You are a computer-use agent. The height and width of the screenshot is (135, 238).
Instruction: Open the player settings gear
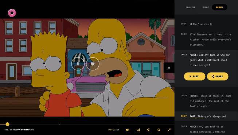[159, 130]
